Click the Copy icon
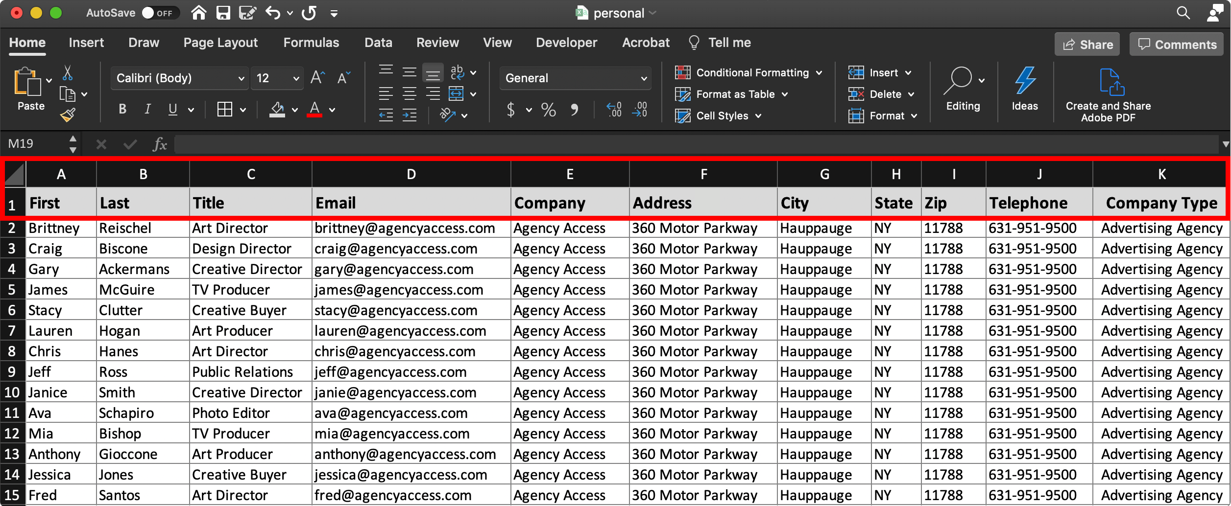Viewport: 1231px width, 506px height. (x=67, y=93)
